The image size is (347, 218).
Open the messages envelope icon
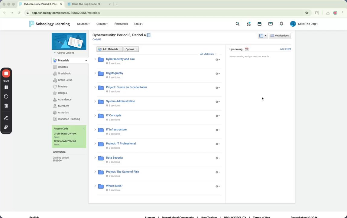[x=271, y=24]
